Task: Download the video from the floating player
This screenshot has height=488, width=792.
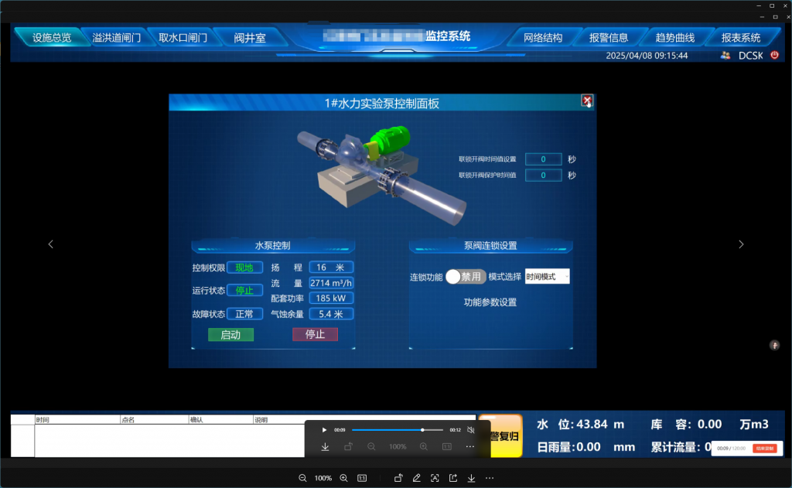Action: pos(326,446)
